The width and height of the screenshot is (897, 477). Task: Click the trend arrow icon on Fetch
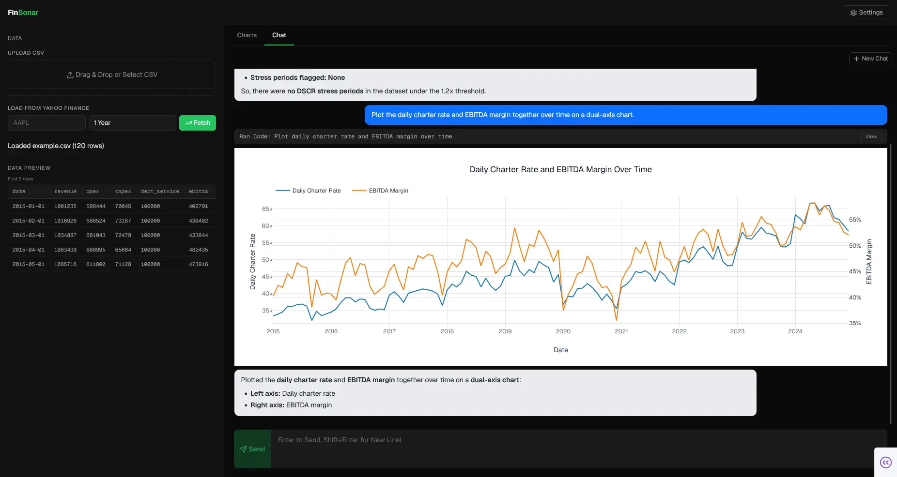188,123
